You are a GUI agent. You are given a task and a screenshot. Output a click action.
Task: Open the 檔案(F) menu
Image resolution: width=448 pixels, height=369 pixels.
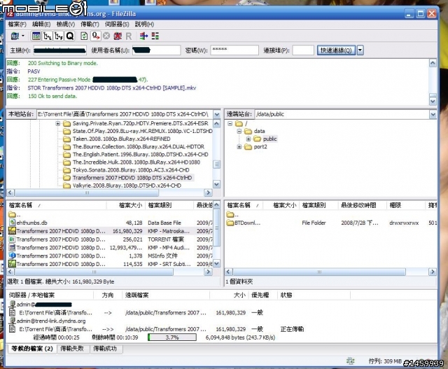point(17,25)
